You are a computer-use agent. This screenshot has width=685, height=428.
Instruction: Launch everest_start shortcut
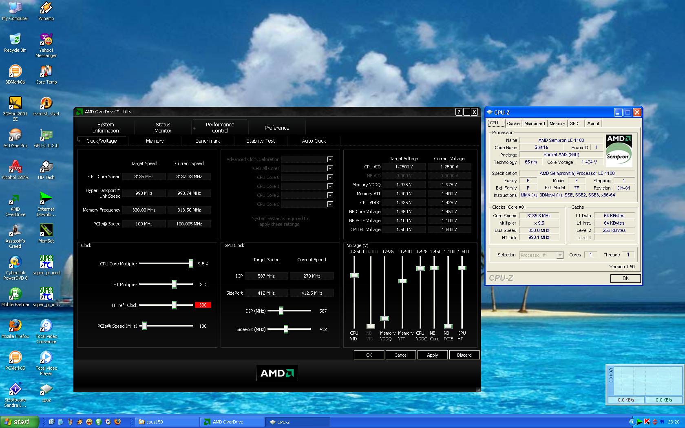click(x=46, y=106)
